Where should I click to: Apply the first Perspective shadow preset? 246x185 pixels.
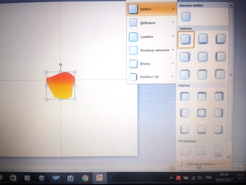[x=186, y=151]
